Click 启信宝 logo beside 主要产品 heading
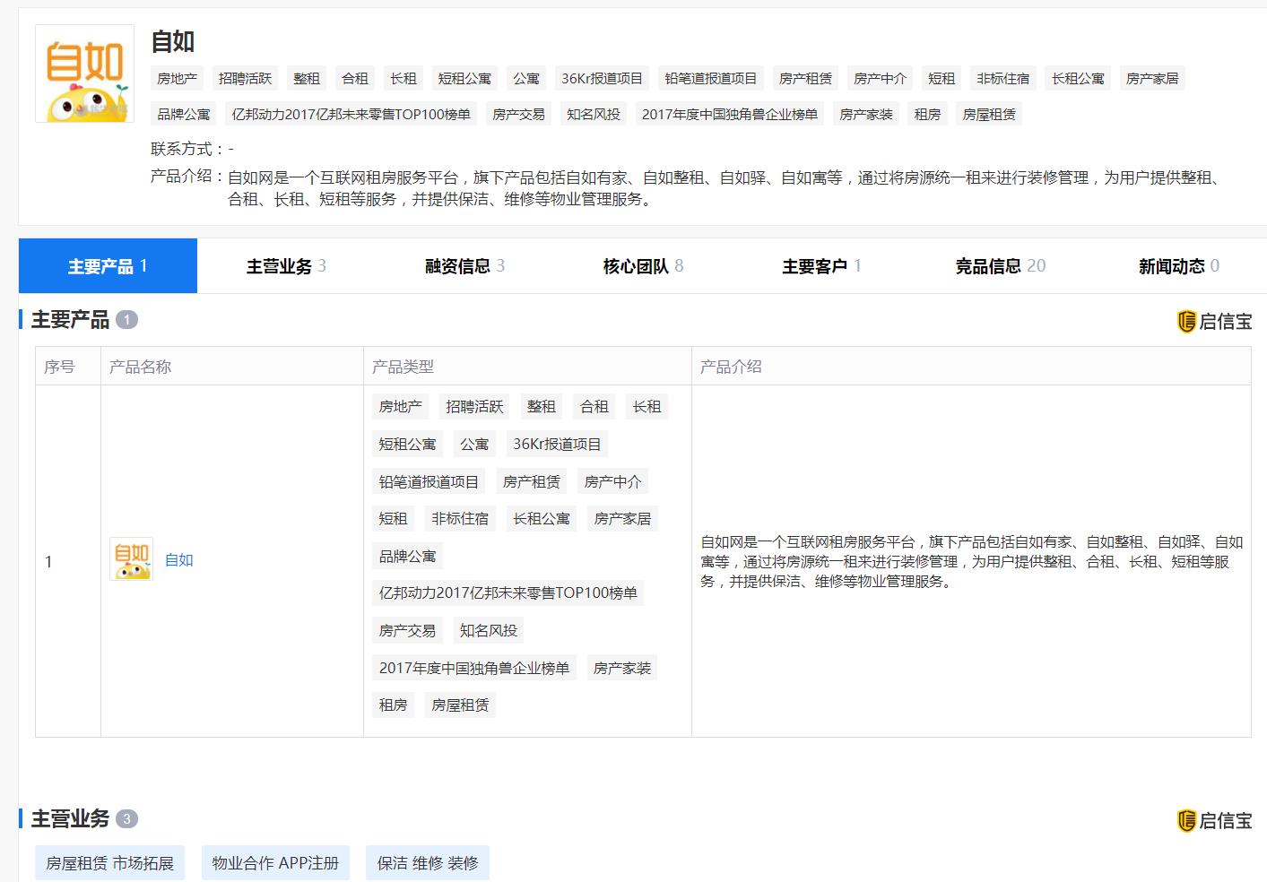This screenshot has width=1267, height=882. coord(1214,321)
